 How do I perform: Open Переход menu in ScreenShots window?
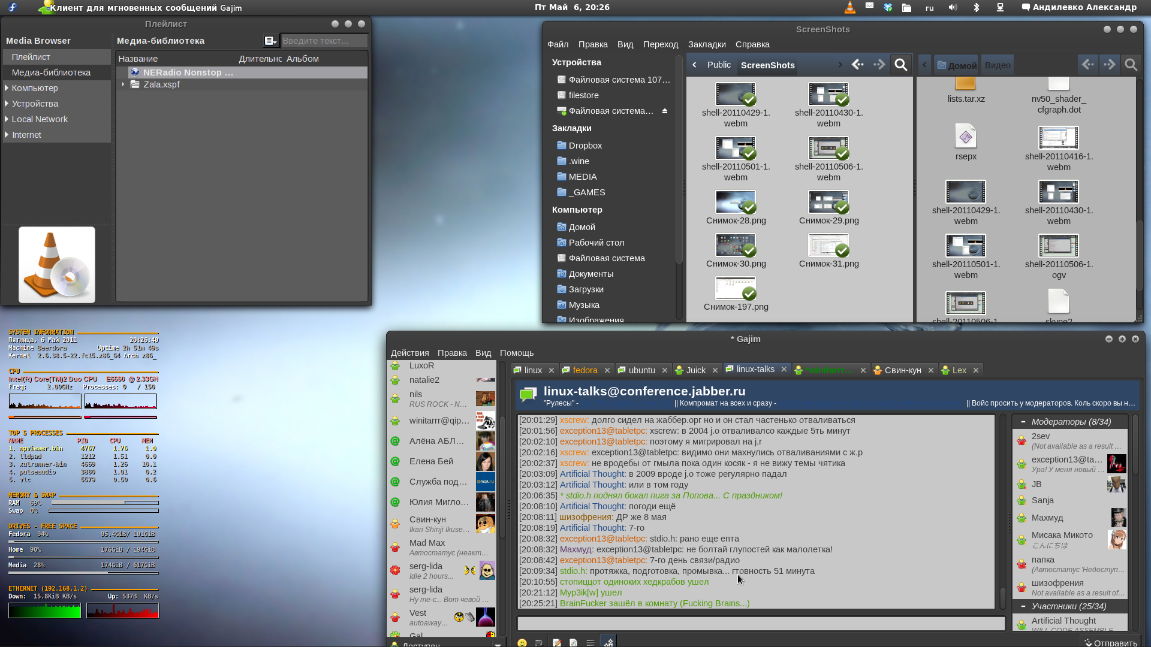click(661, 44)
